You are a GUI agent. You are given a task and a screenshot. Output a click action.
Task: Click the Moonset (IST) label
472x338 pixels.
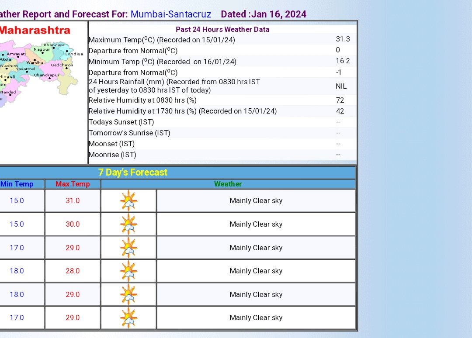[112, 144]
